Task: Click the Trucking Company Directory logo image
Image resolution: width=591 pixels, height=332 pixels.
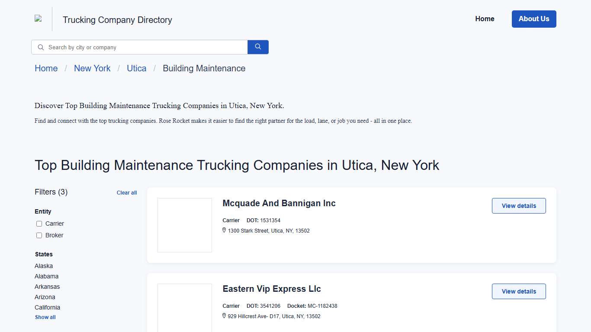Action: pos(38,19)
